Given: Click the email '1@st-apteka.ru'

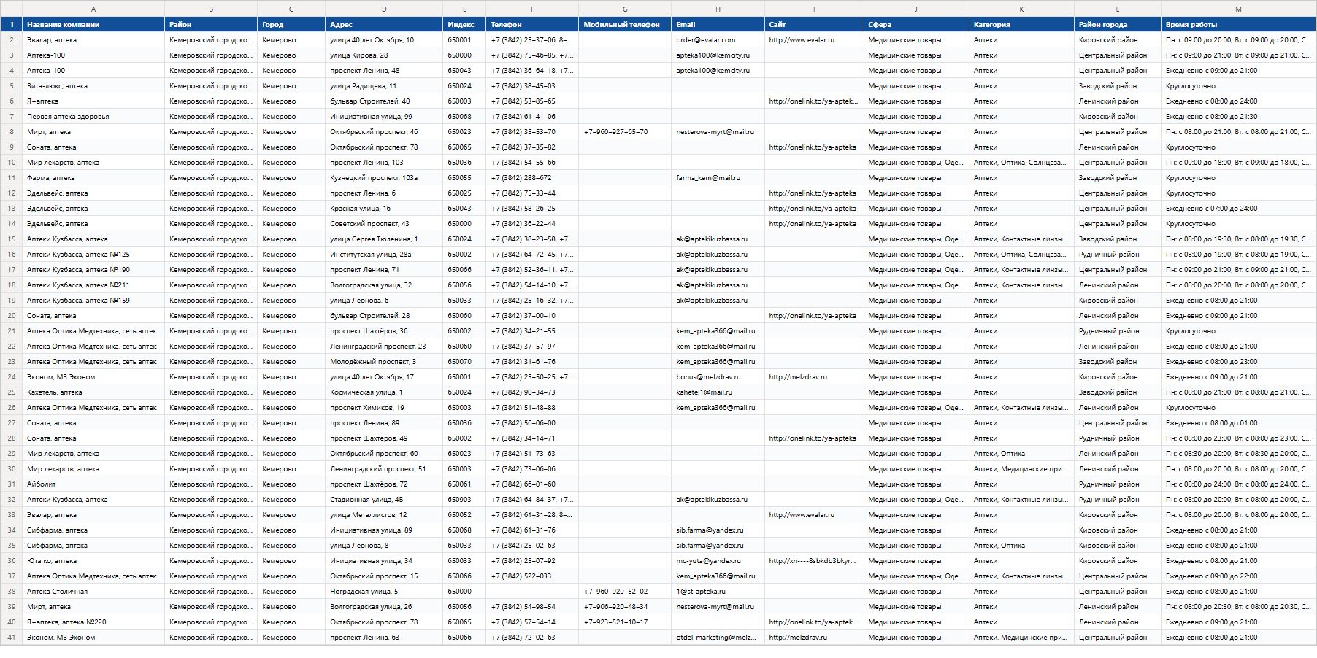Looking at the screenshot, I should (x=718, y=592).
